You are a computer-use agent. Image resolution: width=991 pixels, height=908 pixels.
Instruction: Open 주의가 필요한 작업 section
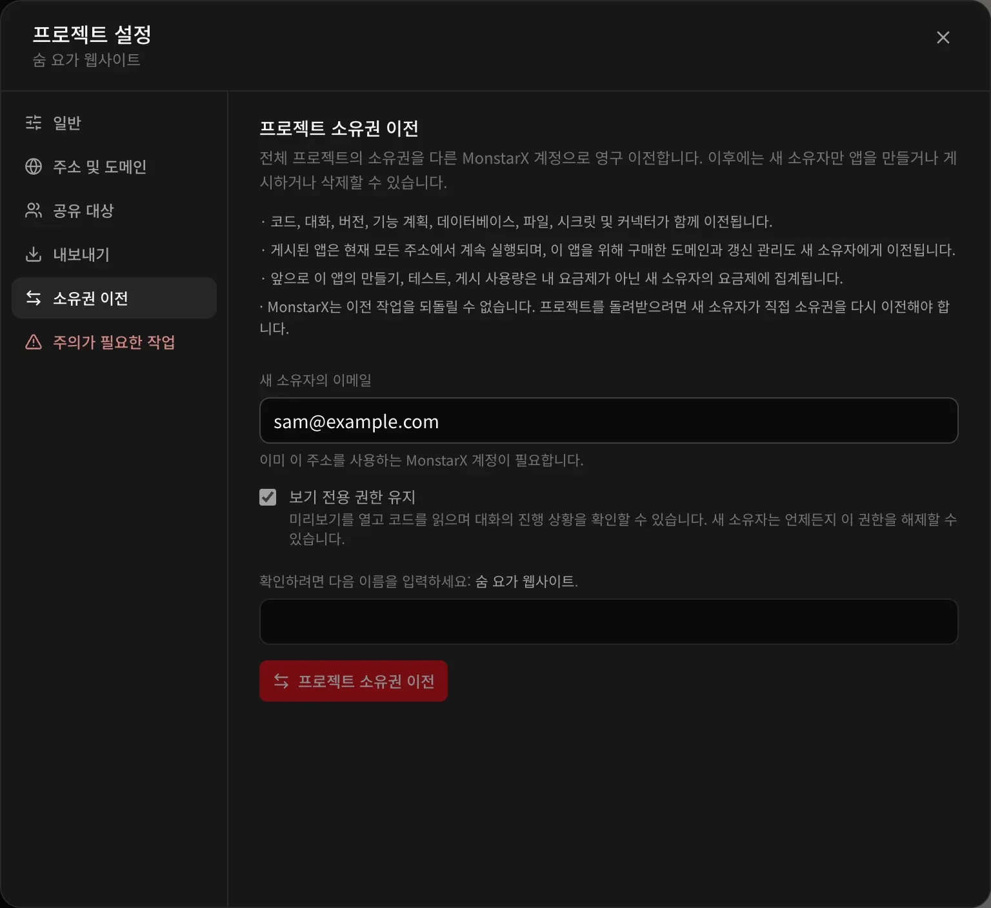(114, 342)
